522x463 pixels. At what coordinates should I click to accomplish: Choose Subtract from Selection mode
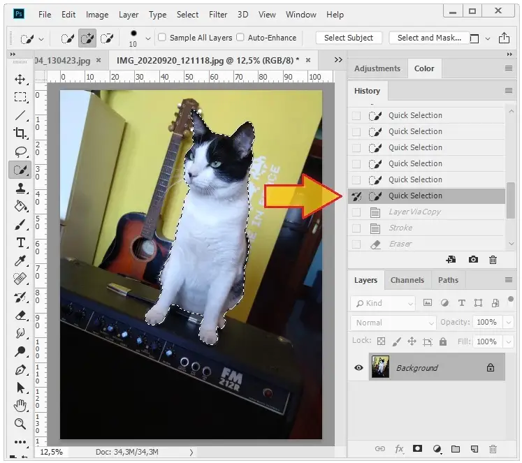click(107, 38)
